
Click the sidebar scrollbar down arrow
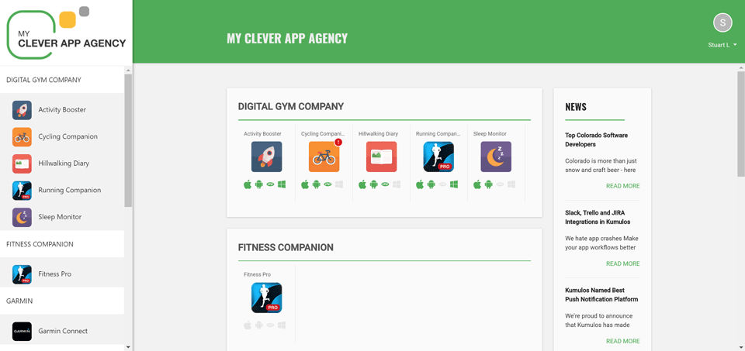click(x=128, y=347)
